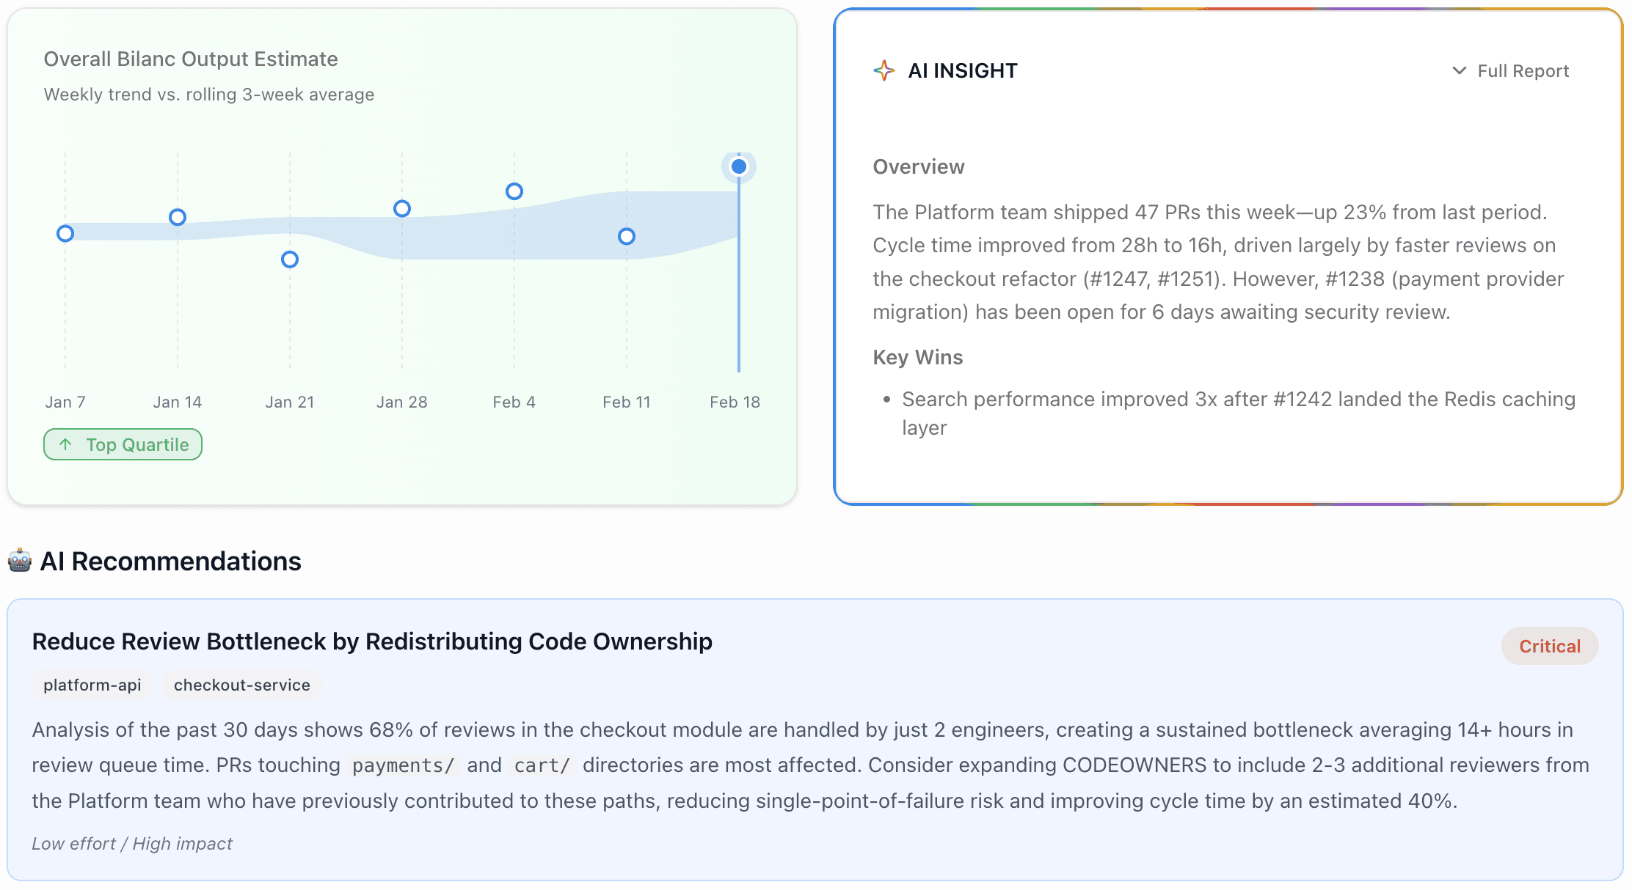1632x890 pixels.
Task: Expand the Full Report dropdown
Action: 1509,70
